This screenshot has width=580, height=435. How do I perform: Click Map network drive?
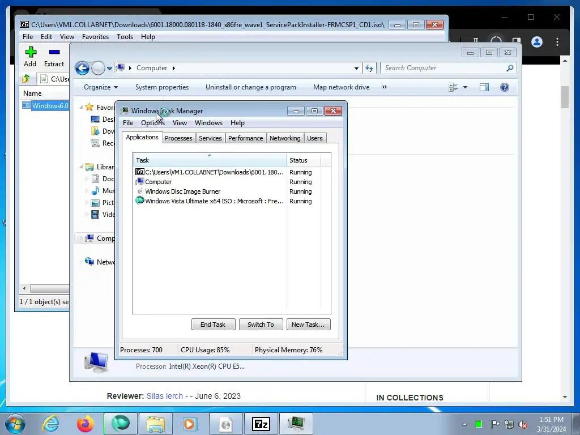click(341, 87)
